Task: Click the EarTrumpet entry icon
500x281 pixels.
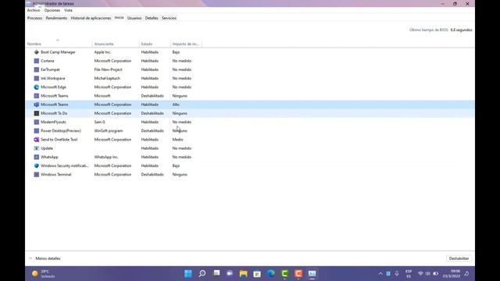Action: [x=37, y=69]
